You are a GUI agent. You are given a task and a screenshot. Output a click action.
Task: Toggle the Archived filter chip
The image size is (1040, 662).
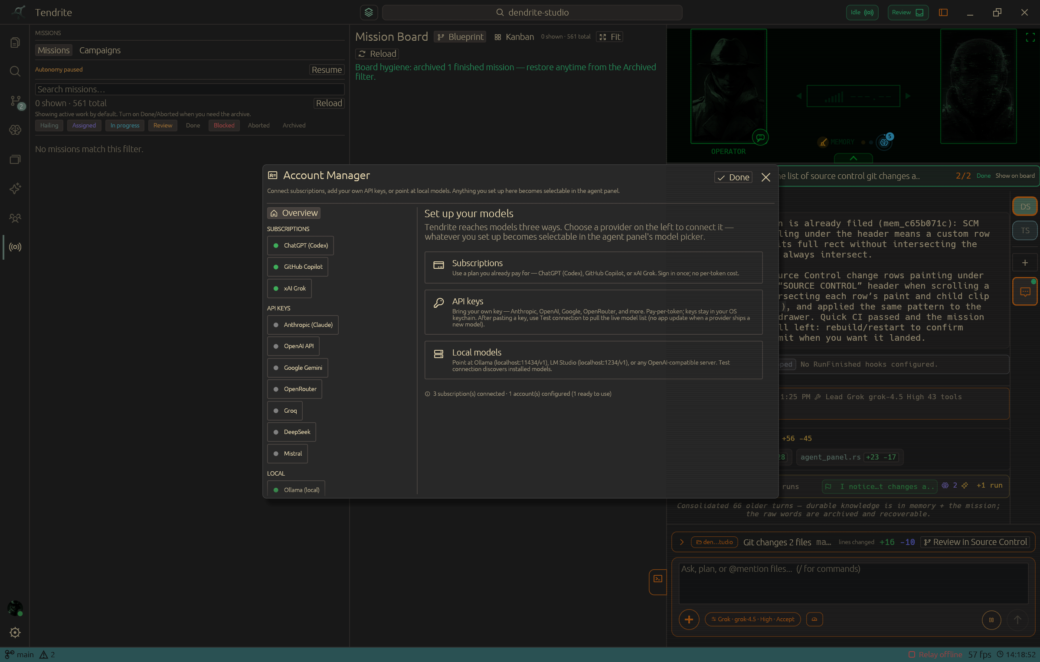[294, 126]
